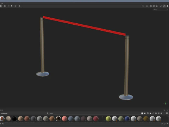The image size is (169, 127).
Task: Click the first icon at assets panel bottom-left
Action: [x=0, y=123]
